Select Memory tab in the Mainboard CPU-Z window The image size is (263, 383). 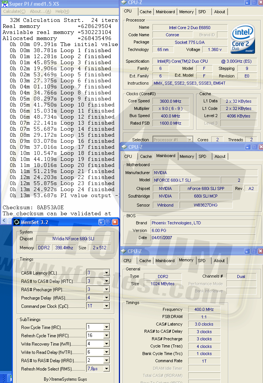tap(187, 156)
